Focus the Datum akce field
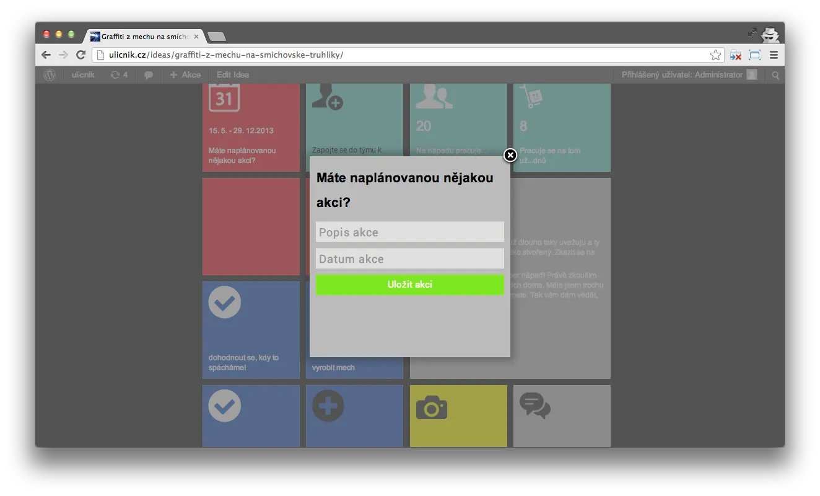Viewport: 820px width, 496px height. (409, 259)
